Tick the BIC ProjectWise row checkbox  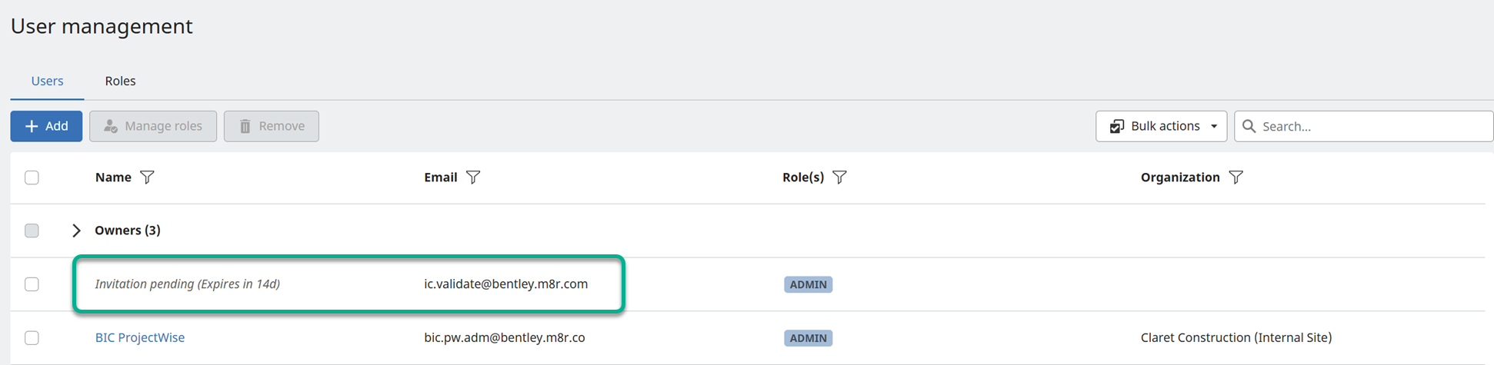(32, 337)
